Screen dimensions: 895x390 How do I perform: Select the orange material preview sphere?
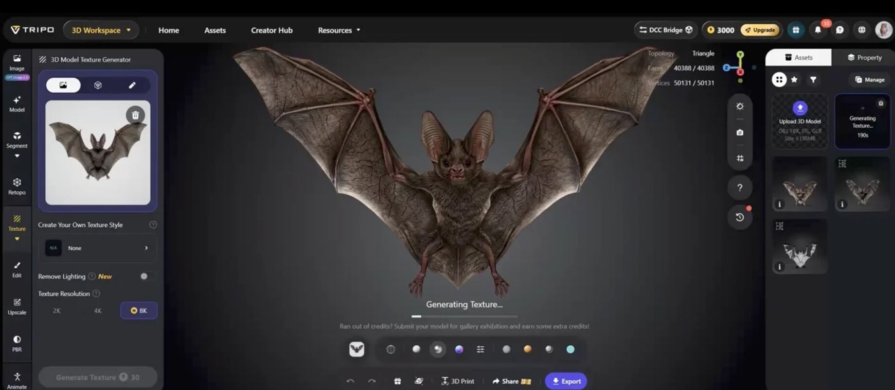point(528,349)
